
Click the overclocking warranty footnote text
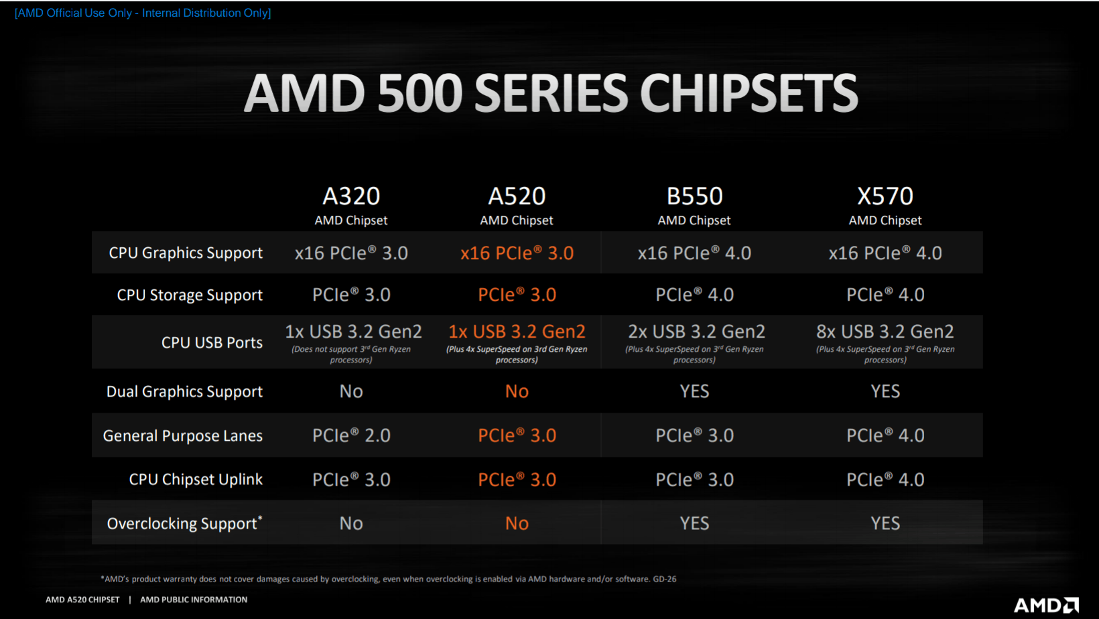[x=389, y=579]
